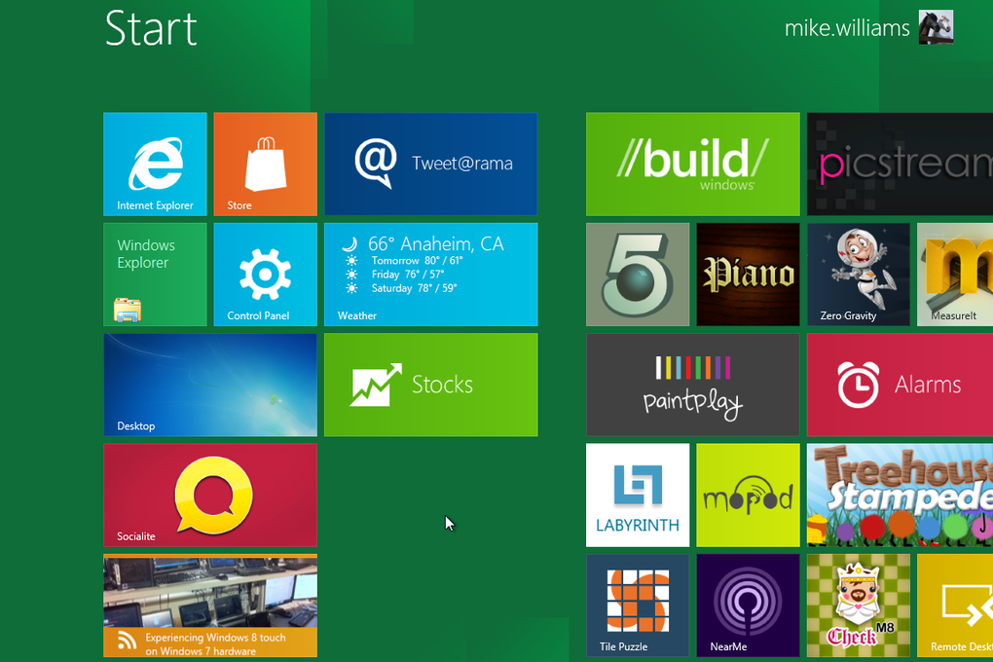Open the MeasureIt tile

tap(955, 275)
